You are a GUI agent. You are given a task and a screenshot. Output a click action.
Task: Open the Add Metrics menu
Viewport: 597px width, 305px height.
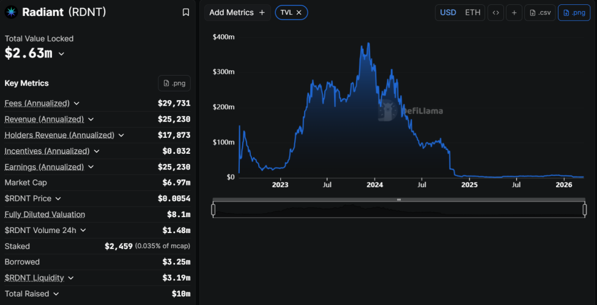[237, 12]
